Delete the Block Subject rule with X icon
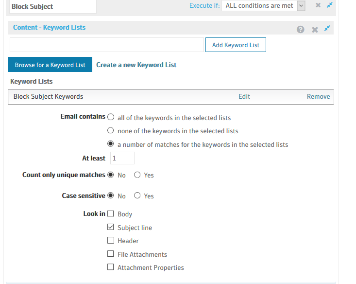 click(x=318, y=5)
